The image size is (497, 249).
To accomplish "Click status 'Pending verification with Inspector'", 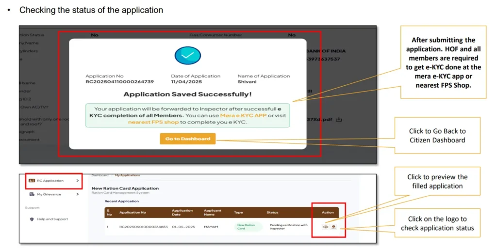I will (288, 227).
